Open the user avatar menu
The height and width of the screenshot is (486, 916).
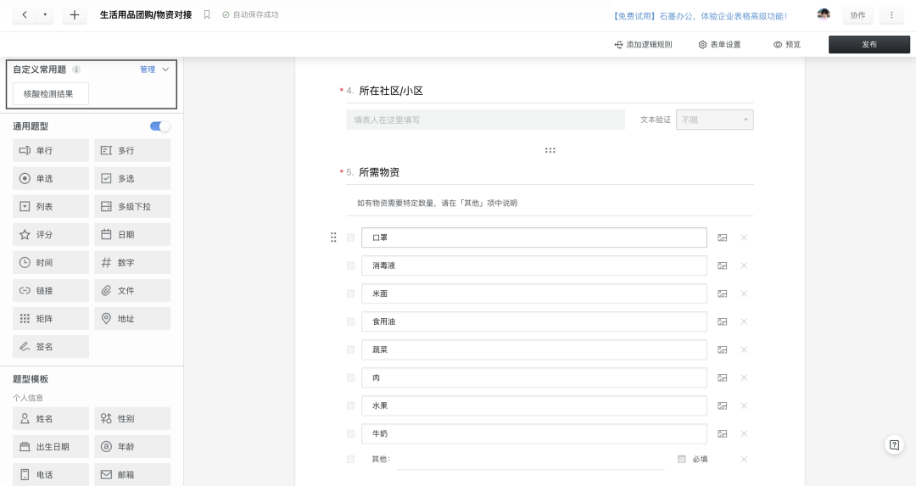click(824, 14)
